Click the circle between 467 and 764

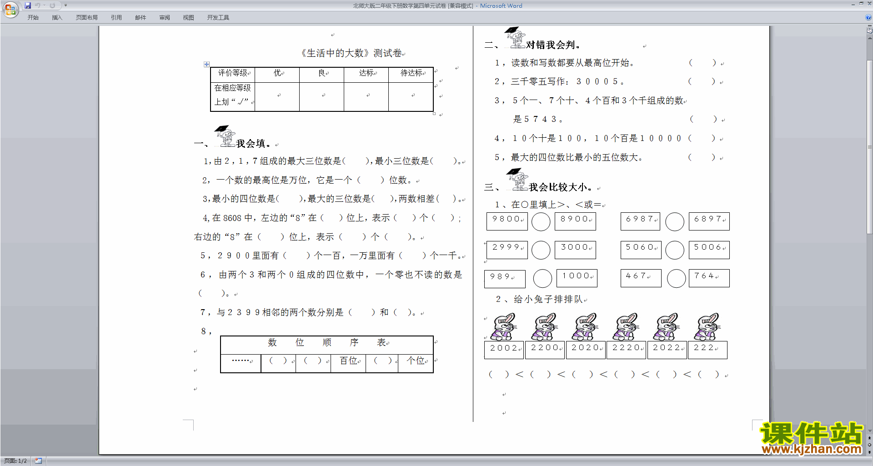[x=677, y=278]
